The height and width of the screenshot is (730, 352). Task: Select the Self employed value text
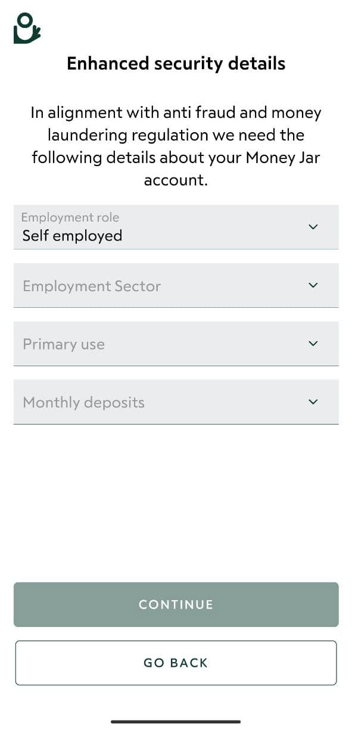72,236
